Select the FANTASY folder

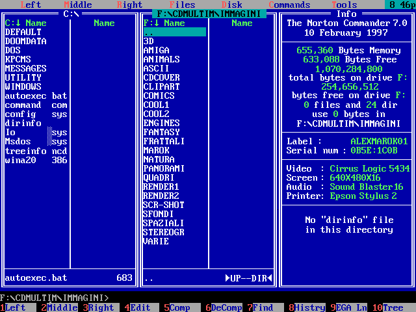pos(162,132)
